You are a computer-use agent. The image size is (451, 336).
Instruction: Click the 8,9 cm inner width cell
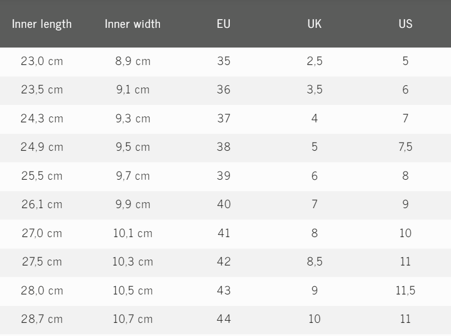tap(133, 62)
